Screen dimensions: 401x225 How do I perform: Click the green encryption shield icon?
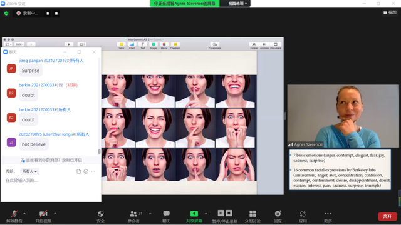(6, 13)
